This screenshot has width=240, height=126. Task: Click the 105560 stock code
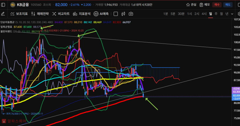coord(36,5)
